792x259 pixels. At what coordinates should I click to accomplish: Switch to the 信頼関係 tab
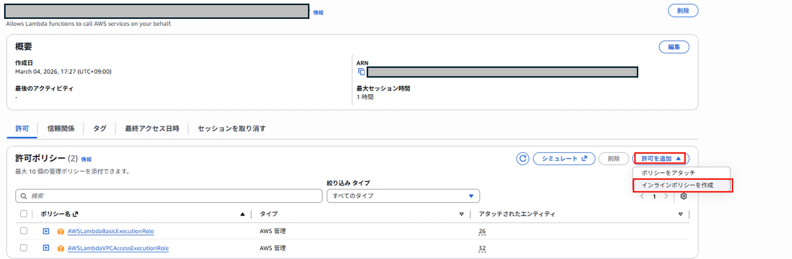click(61, 129)
